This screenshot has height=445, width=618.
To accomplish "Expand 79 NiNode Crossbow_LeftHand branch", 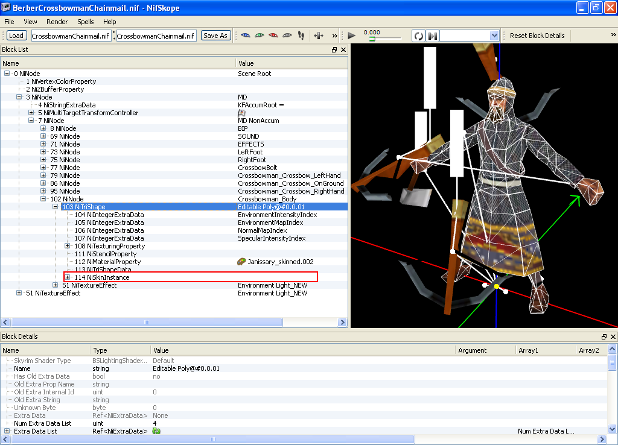I will point(43,175).
